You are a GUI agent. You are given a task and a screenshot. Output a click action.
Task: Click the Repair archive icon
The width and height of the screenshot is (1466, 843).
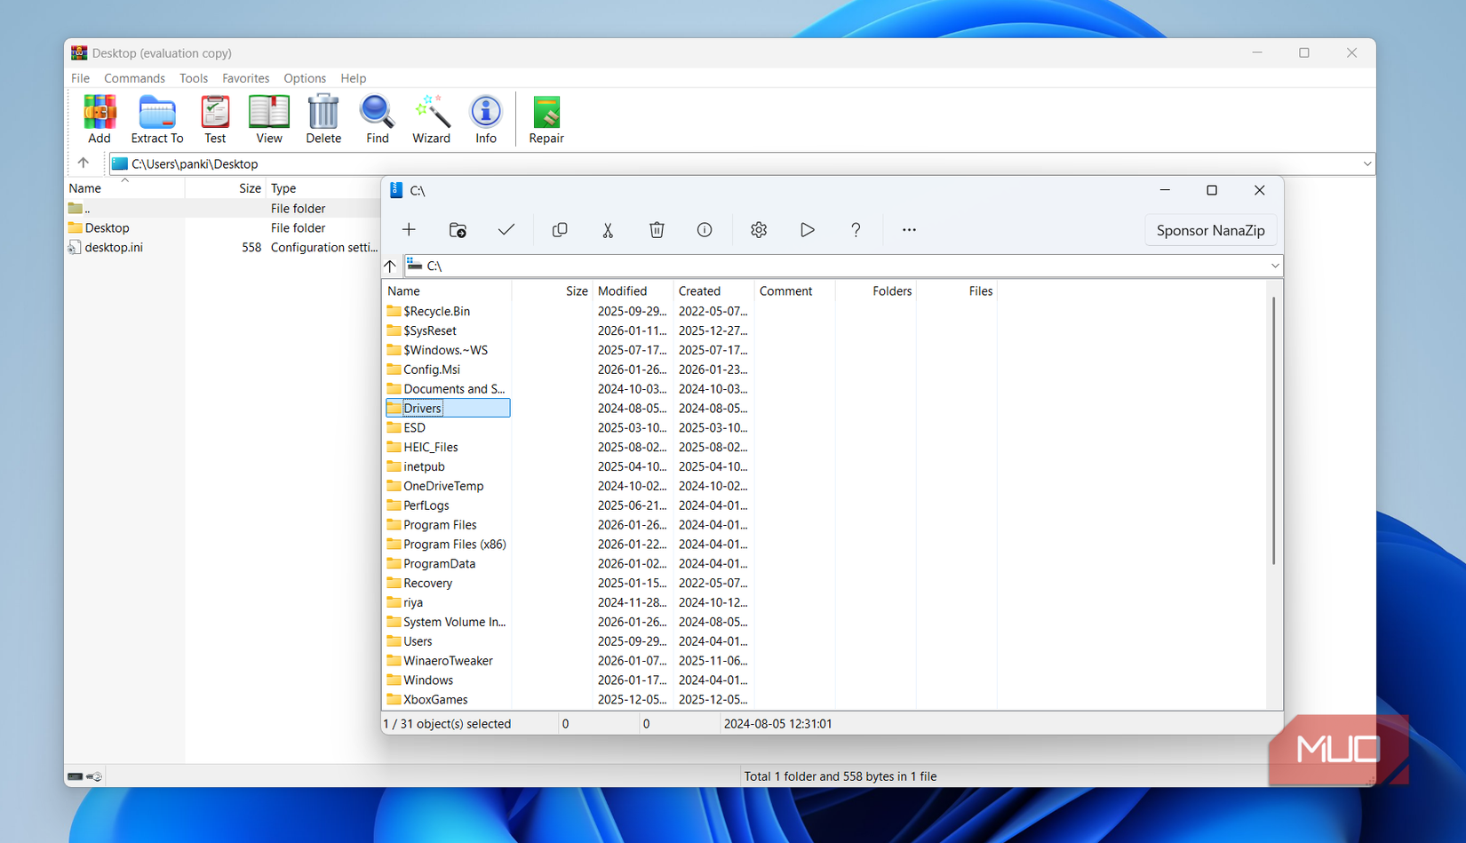(x=546, y=118)
